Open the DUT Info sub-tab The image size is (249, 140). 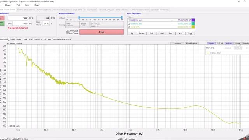pos(47,39)
